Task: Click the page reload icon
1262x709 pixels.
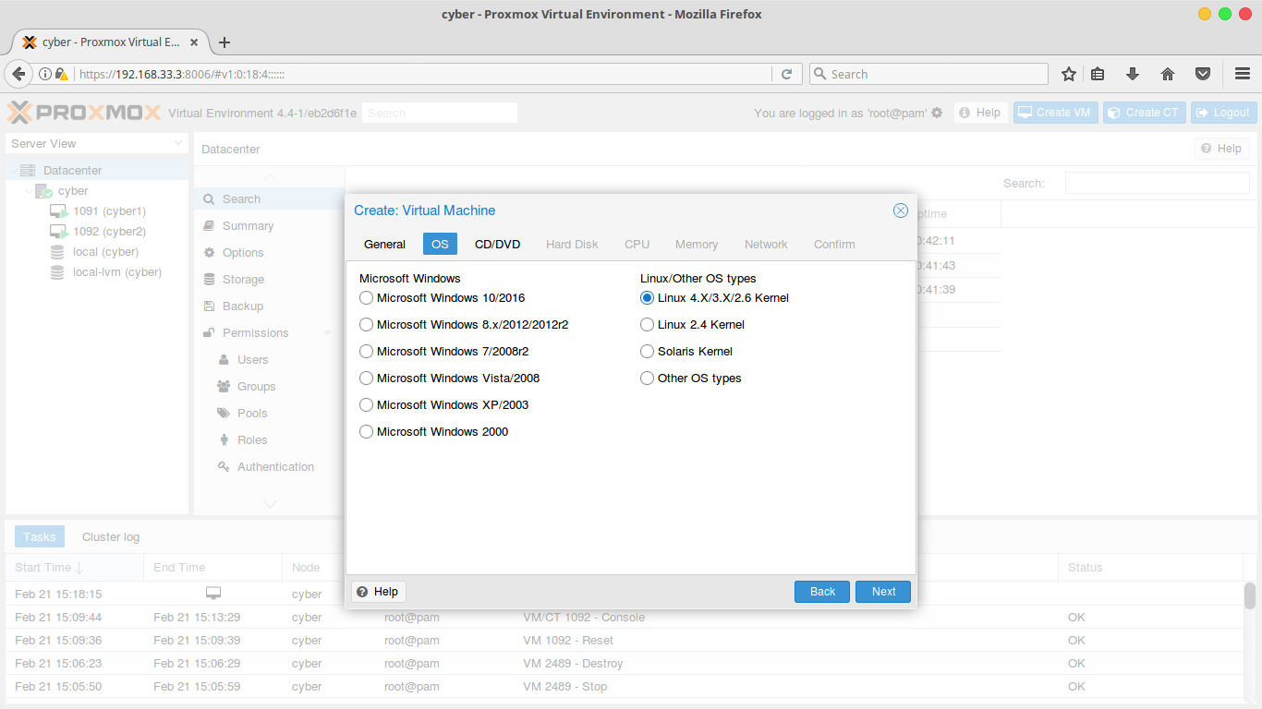Action: click(787, 74)
